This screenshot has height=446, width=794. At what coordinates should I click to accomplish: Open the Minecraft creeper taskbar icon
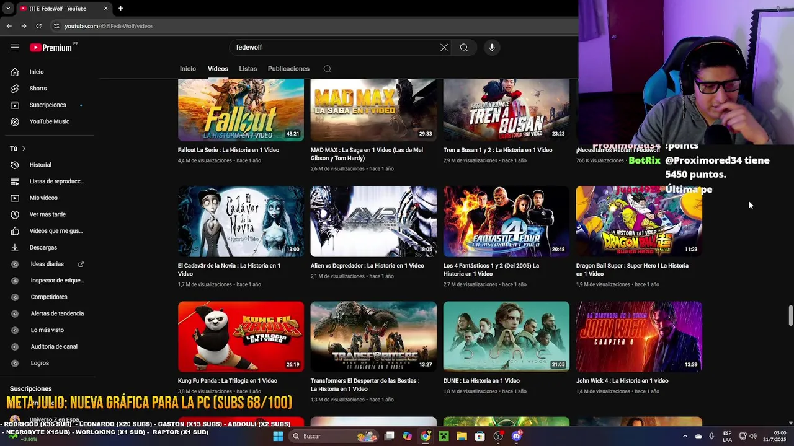(444, 436)
